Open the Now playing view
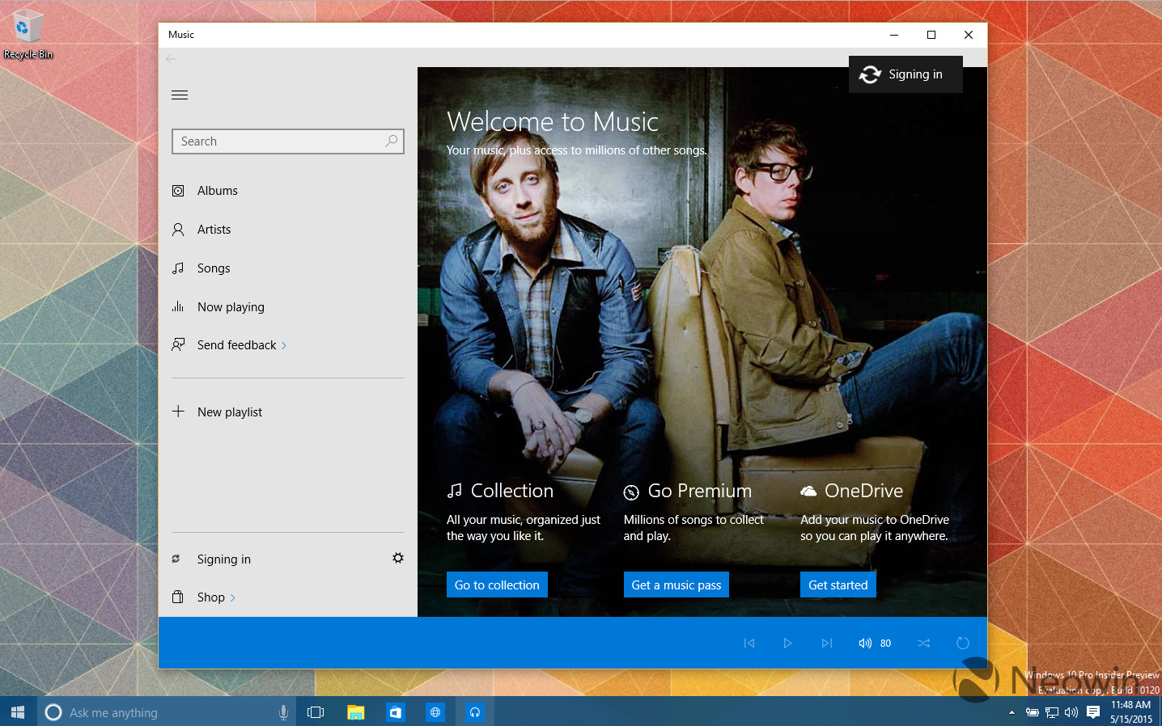 (x=287, y=307)
